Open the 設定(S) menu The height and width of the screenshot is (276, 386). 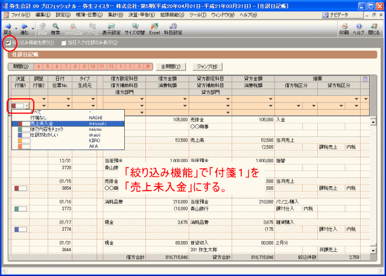[63, 15]
